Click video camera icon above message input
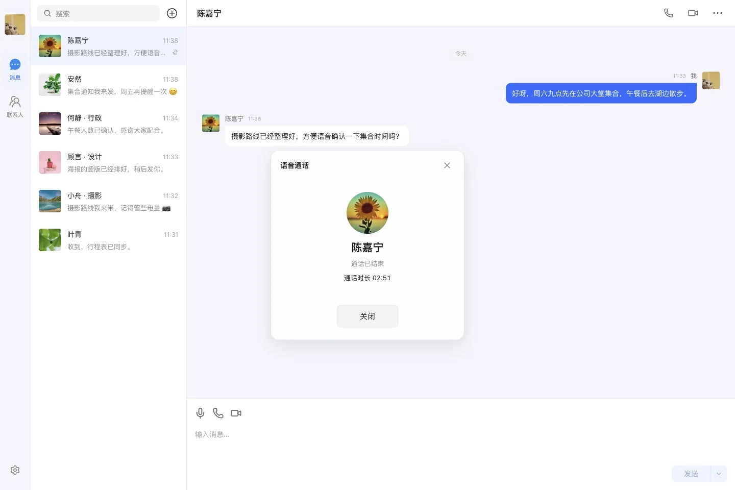The image size is (735, 490). coord(236,413)
